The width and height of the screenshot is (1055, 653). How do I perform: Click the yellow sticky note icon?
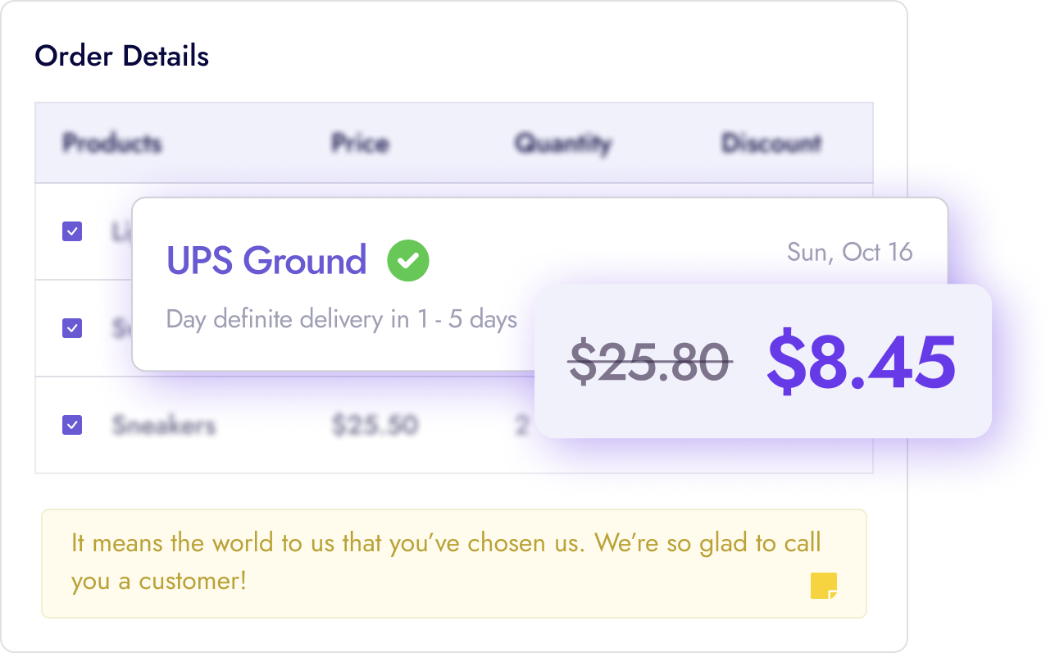[822, 586]
